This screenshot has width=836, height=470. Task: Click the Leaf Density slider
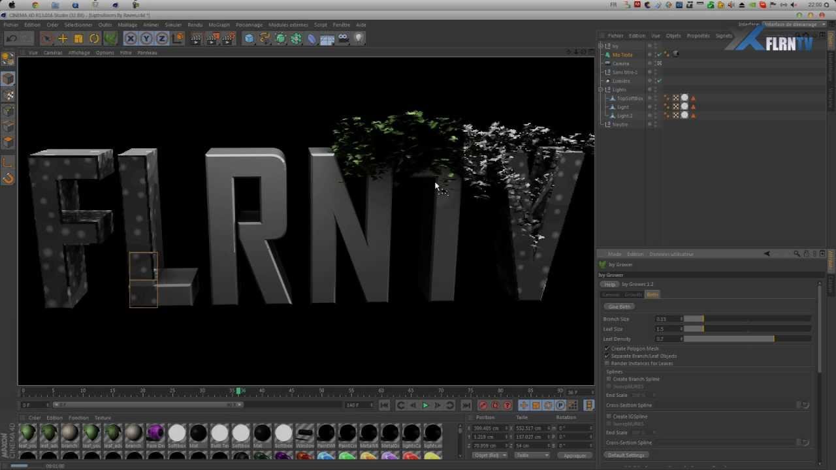(747, 339)
